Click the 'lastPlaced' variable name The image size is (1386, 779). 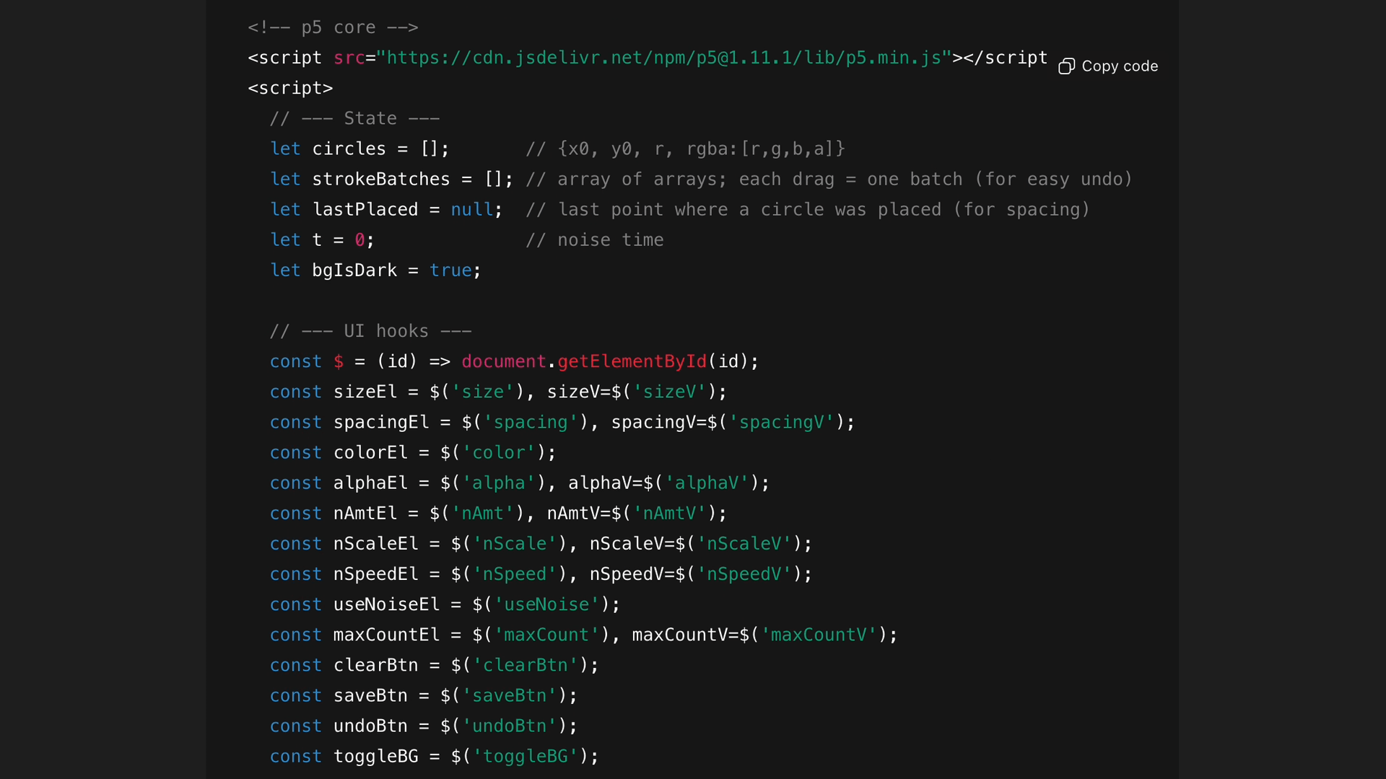pos(365,209)
